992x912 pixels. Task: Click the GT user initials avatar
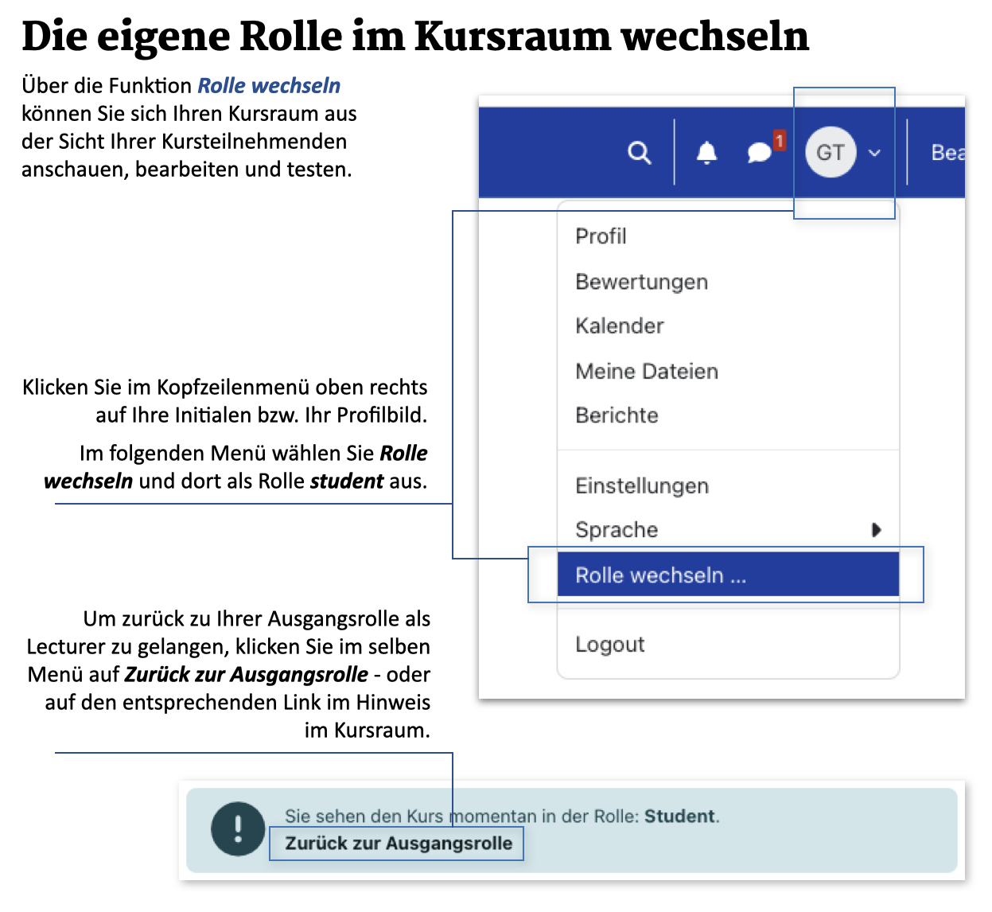tap(830, 152)
